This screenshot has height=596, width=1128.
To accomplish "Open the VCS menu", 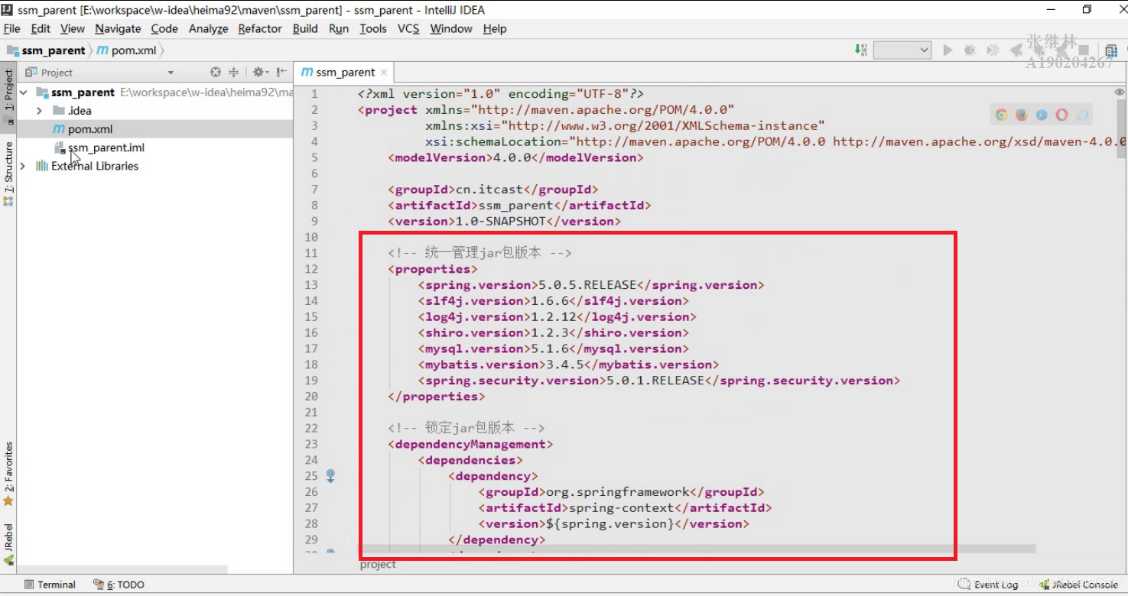I will click(408, 28).
